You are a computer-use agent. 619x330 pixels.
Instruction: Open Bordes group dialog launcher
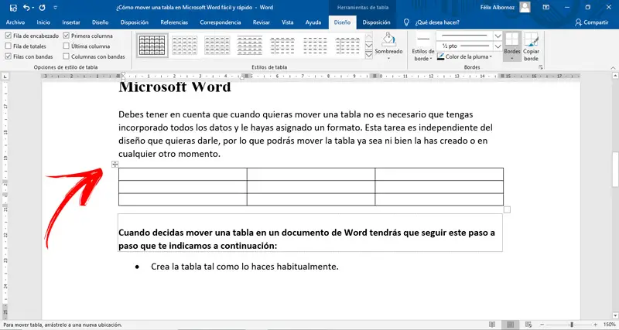(x=540, y=67)
